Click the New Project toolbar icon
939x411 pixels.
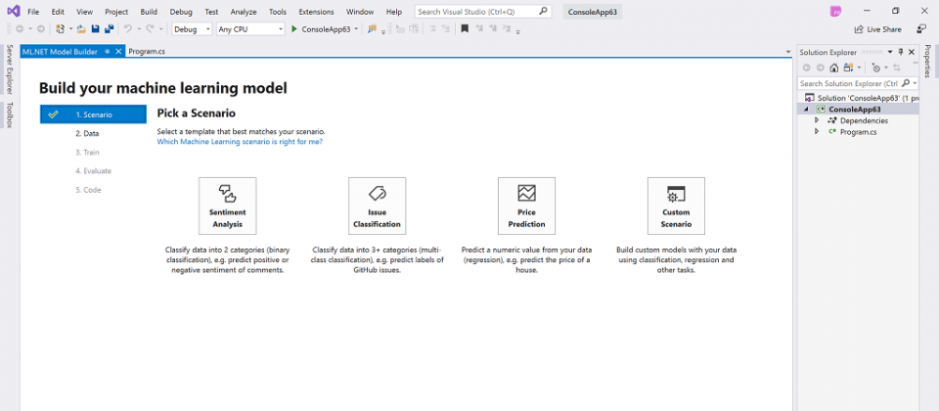(60, 28)
